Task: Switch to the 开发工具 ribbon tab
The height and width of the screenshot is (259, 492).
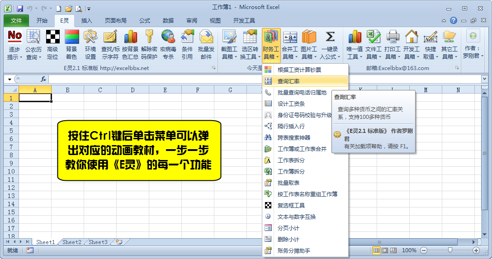Action: click(x=244, y=21)
